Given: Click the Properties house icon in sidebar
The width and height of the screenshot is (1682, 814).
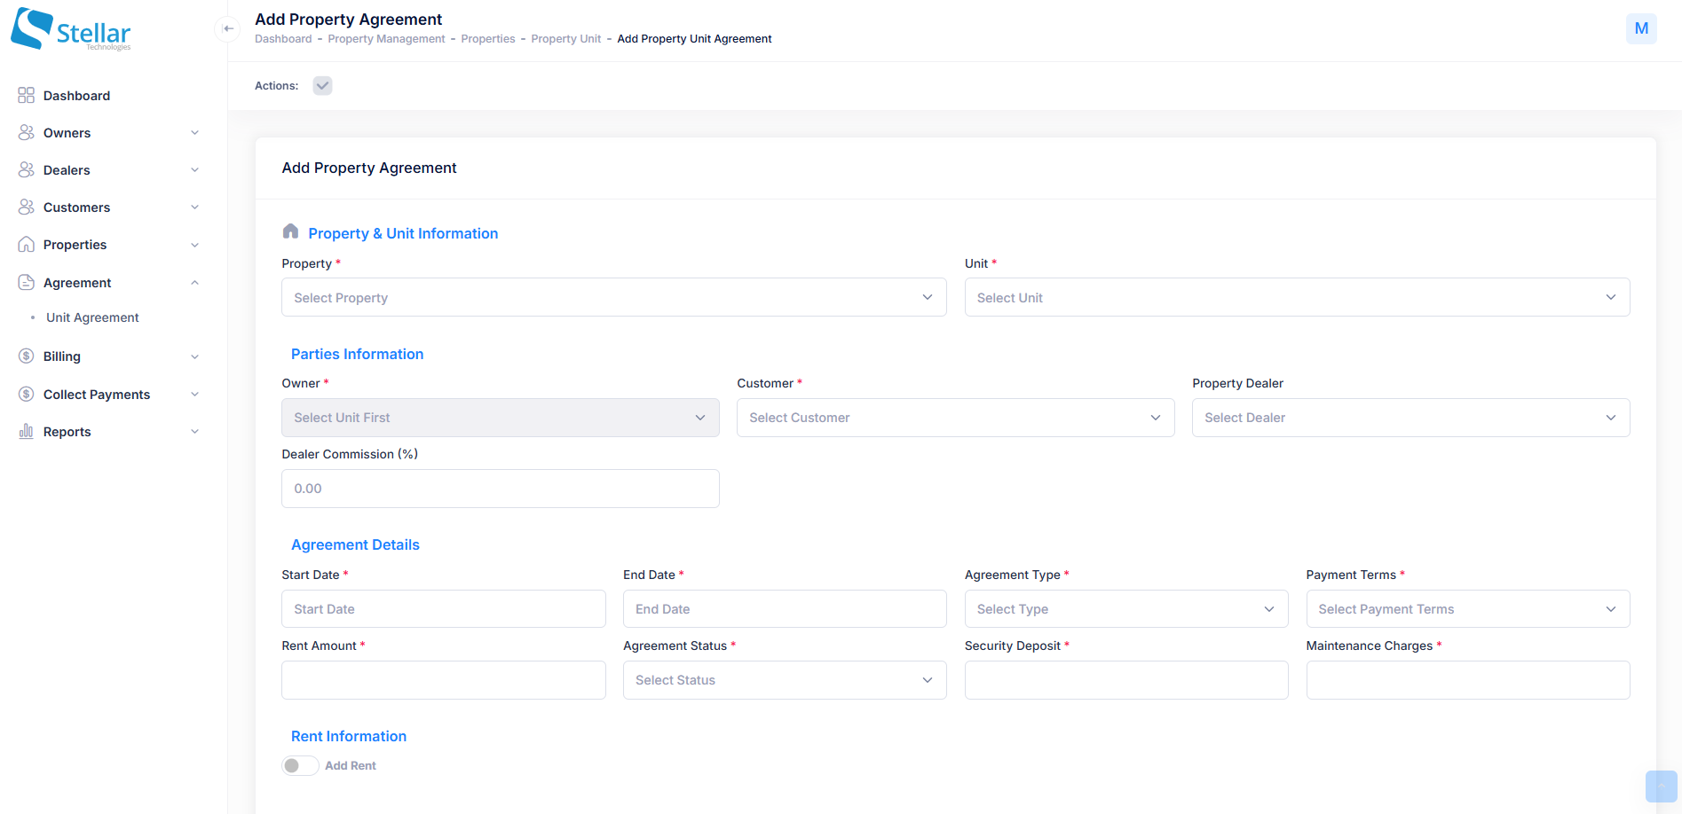Looking at the screenshot, I should tap(26, 245).
